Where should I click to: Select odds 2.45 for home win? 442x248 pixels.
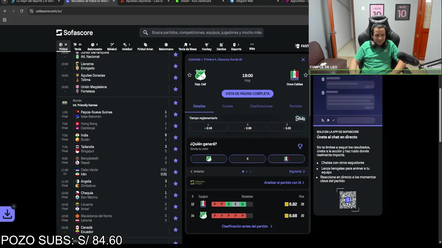[208, 126]
